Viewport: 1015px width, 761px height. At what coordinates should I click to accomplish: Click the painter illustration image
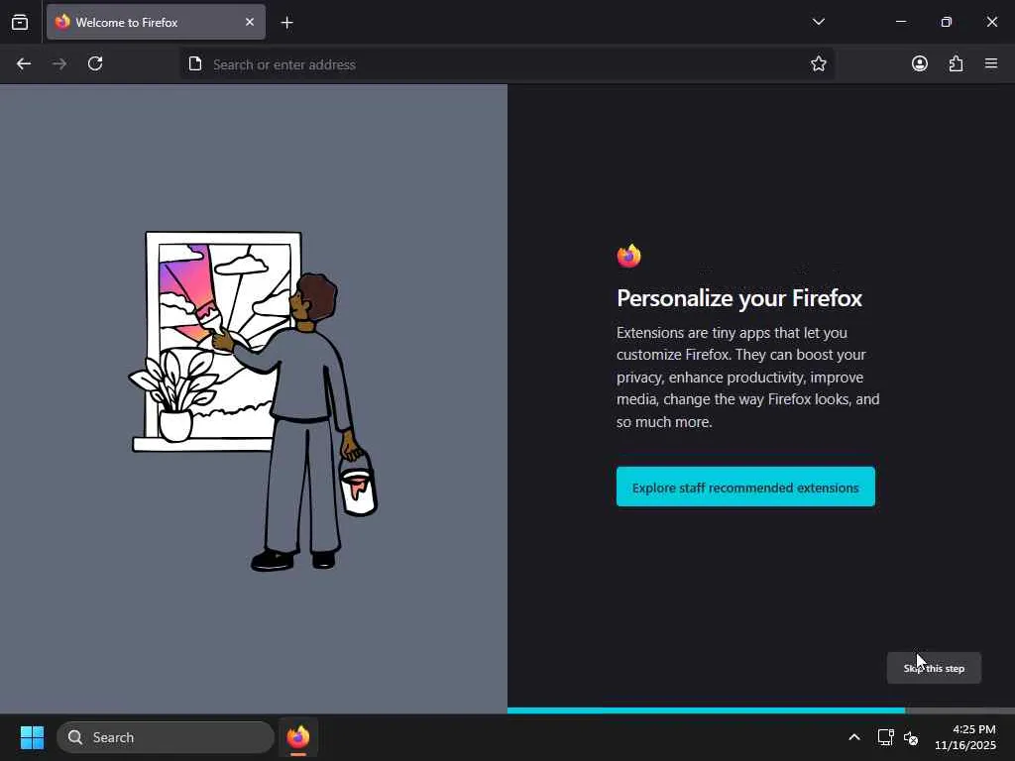(253, 400)
